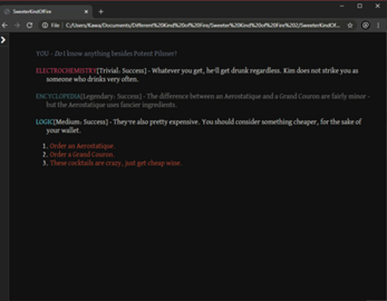Choose "These cocktails are crazy, just get cheap wine."

[x=115, y=163]
